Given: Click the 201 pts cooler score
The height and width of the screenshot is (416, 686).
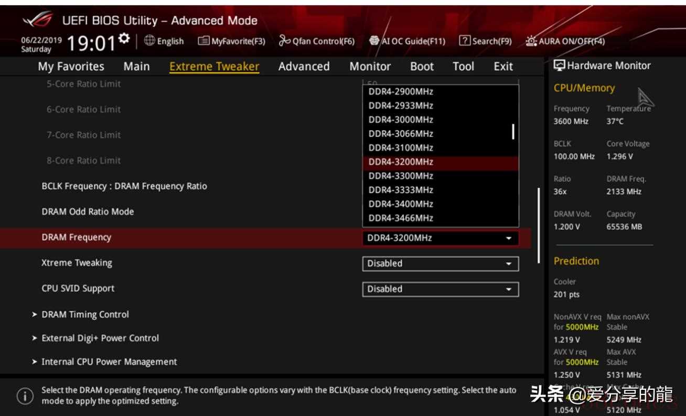Looking at the screenshot, I should pos(566,294).
